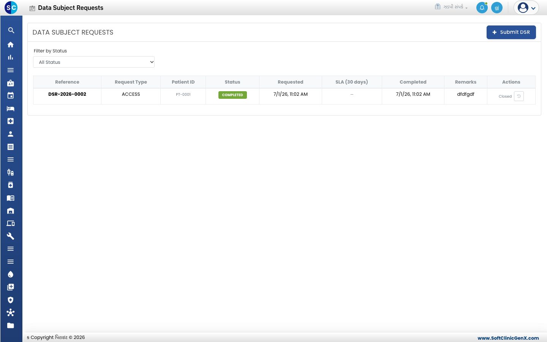Open the medical shield sidebar icon
547x342 pixels.
pos(11,300)
